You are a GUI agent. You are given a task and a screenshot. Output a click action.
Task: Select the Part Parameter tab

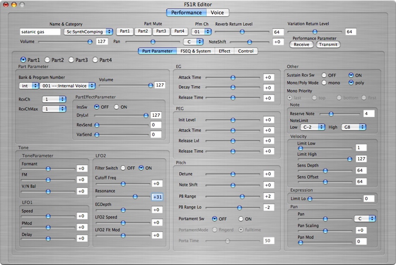[158, 51]
